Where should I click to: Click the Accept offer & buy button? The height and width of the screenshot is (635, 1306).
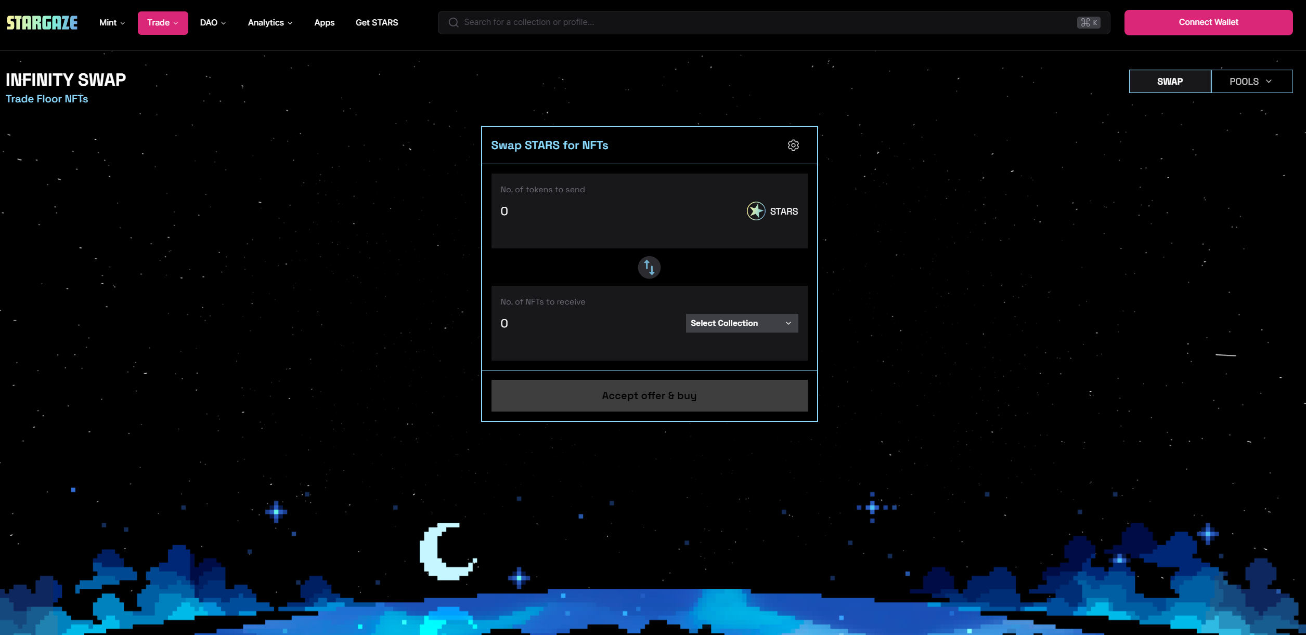[x=649, y=395]
